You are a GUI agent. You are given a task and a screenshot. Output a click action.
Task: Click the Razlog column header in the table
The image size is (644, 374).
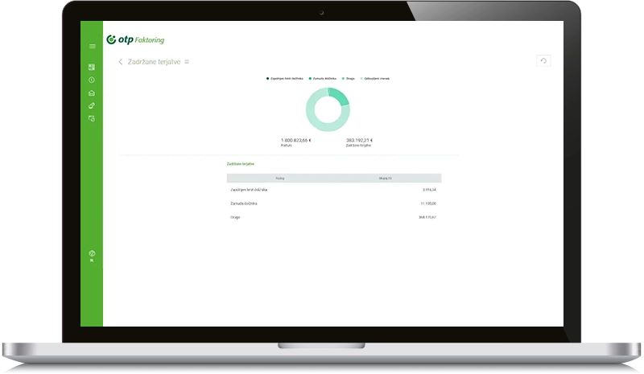click(x=279, y=178)
